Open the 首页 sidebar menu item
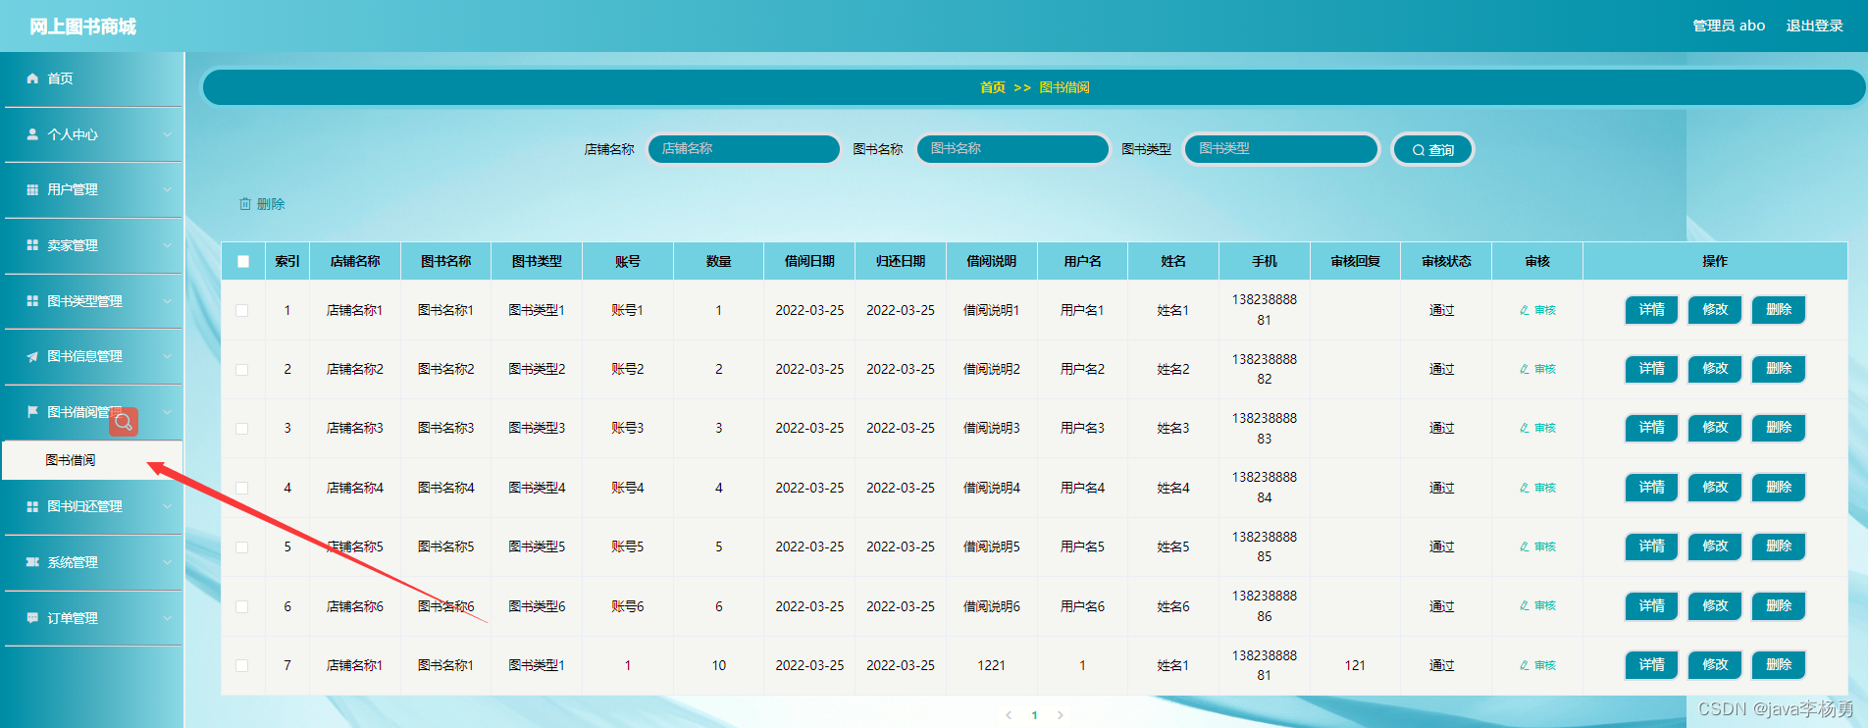Screen dimensions: 1868x728 (92, 78)
